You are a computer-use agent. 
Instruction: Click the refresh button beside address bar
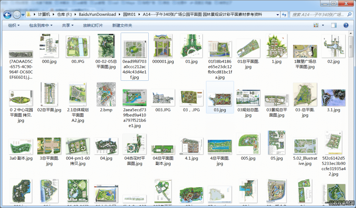click(x=284, y=15)
